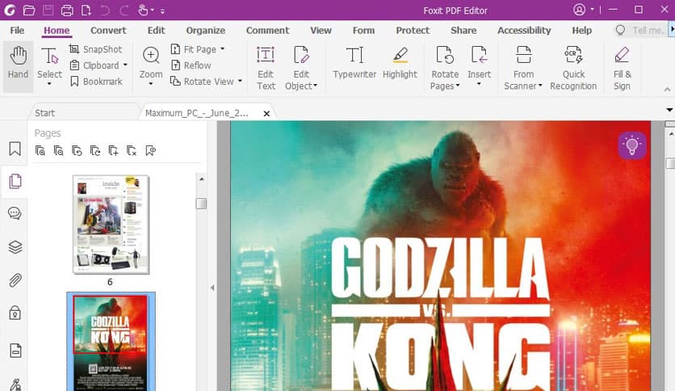Expand the Clipboard dropdown
The height and width of the screenshot is (391, 675).
click(x=125, y=65)
